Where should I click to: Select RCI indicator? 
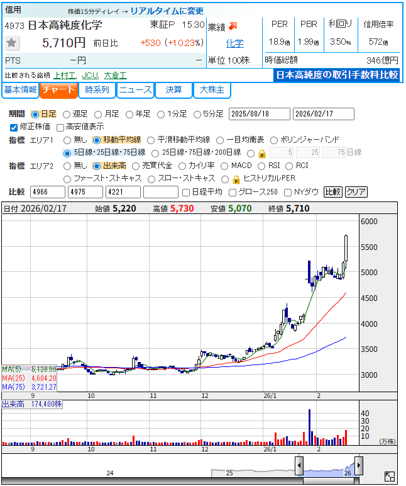tap(289, 166)
